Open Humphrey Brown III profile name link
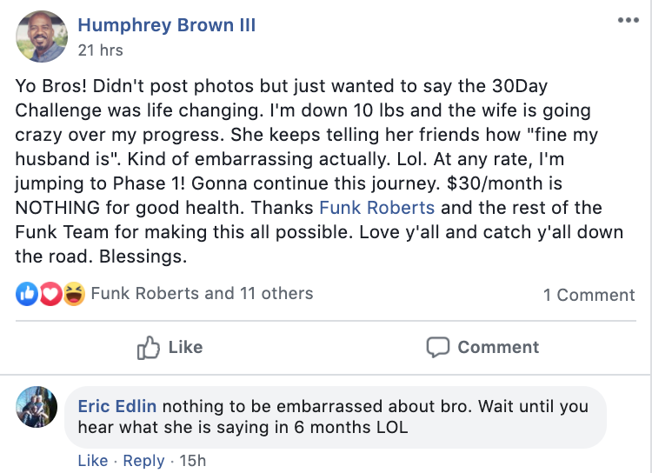The width and height of the screenshot is (652, 473). [166, 25]
